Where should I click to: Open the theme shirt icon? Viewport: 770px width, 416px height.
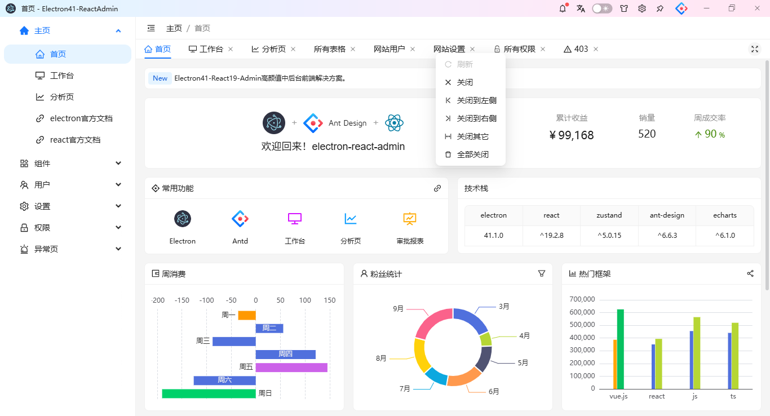(624, 8)
